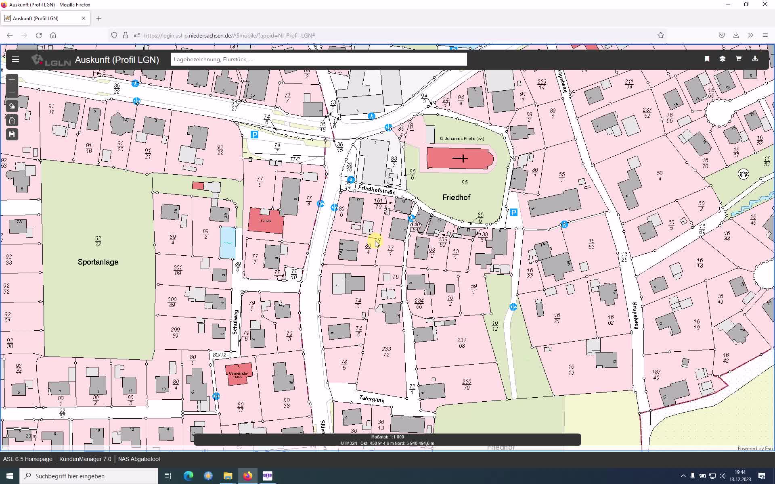Click the Windows taskbar search box
Screen dimensions: 775x484
pos(89,476)
